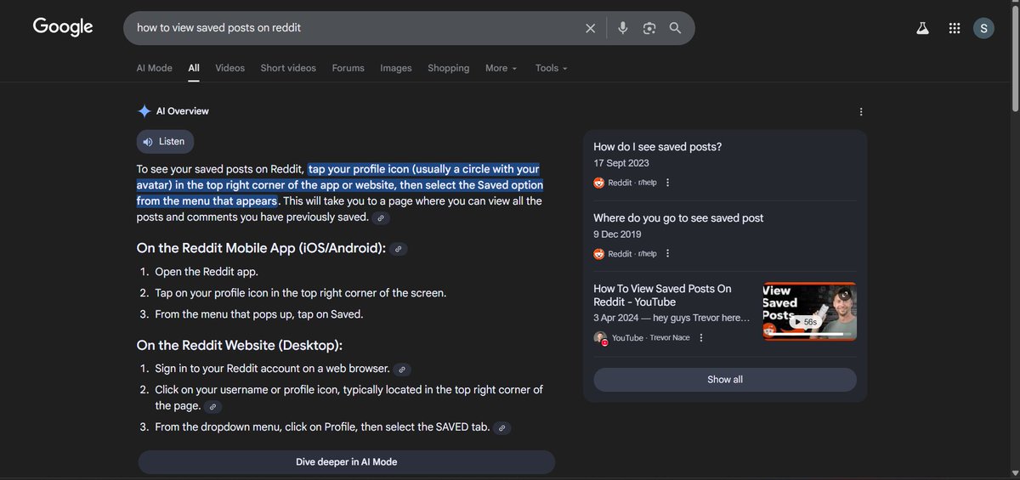Open 'Where do you go to see saved post' link
This screenshot has width=1020, height=480.
tap(678, 218)
